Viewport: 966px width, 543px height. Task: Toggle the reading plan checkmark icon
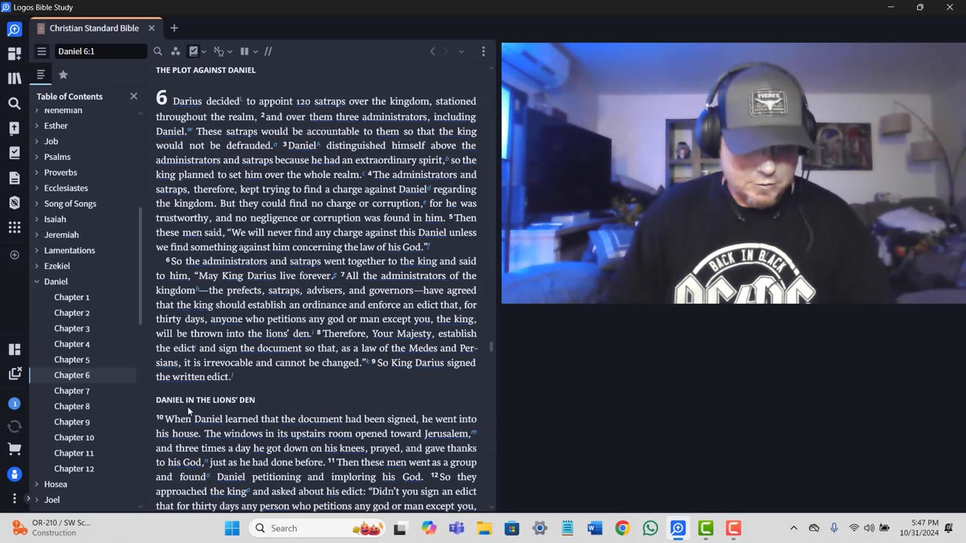(x=194, y=51)
